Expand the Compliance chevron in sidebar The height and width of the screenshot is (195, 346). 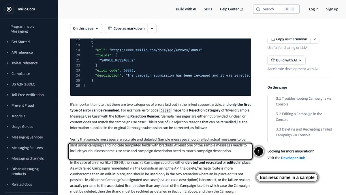pyautogui.click(x=7, y=74)
